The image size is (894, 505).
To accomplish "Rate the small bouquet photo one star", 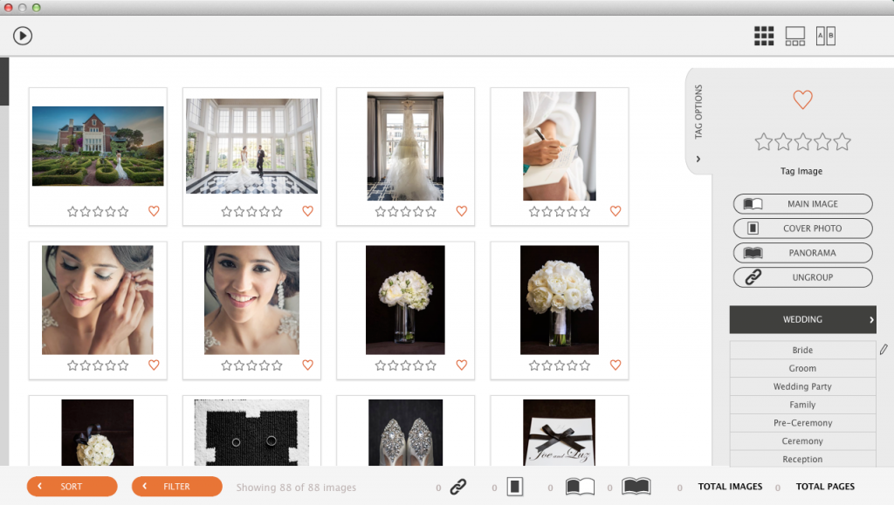I will coord(381,365).
